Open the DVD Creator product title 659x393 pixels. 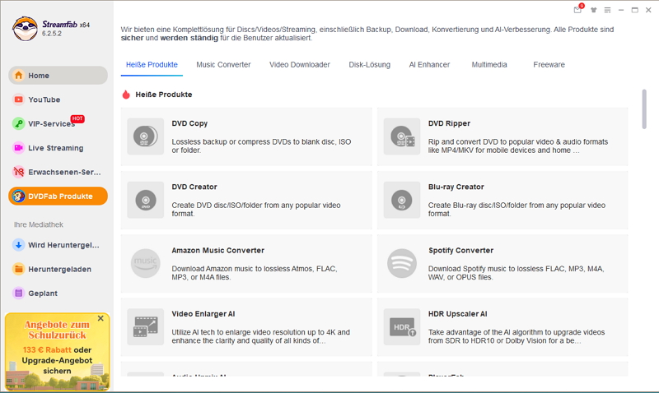194,187
